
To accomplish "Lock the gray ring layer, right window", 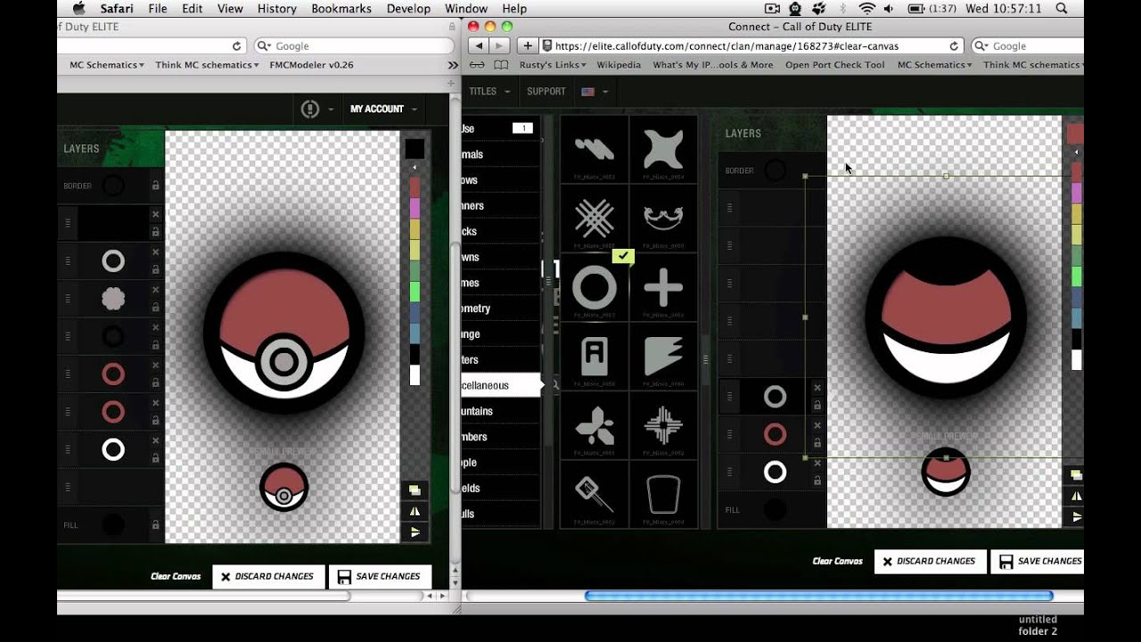I will pyautogui.click(x=817, y=405).
